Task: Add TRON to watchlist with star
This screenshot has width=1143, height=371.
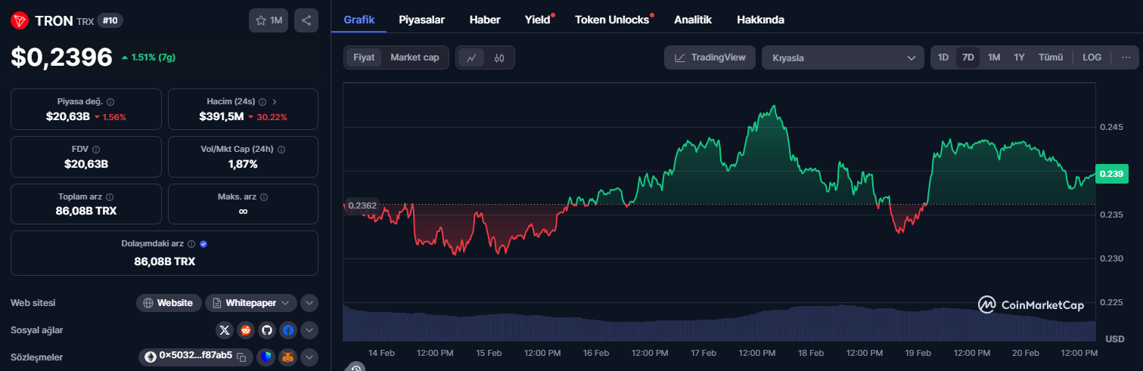Action: coord(269,20)
